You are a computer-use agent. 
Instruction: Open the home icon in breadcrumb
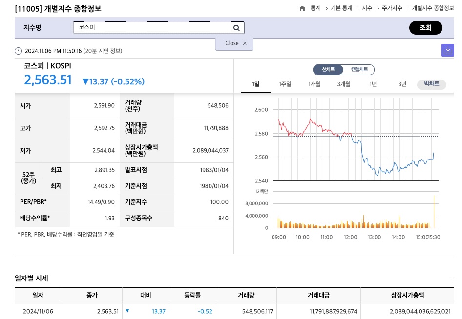point(302,8)
